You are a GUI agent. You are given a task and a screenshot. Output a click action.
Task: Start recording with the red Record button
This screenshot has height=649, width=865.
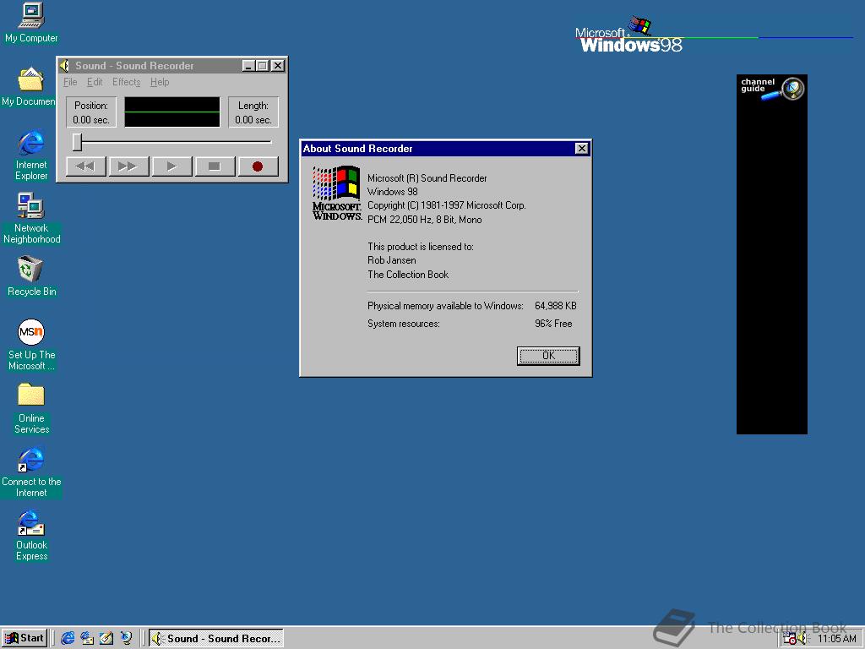coord(258,166)
